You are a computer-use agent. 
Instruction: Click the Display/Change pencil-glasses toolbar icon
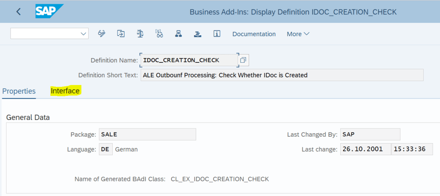[102, 34]
